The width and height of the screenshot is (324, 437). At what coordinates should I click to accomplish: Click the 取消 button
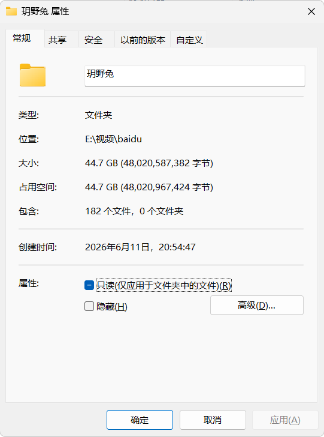pos(213,420)
